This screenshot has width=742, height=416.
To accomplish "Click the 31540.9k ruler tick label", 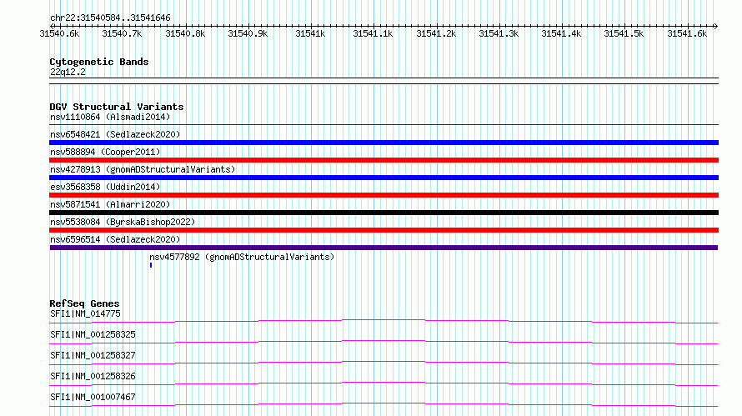I will coord(248,33).
